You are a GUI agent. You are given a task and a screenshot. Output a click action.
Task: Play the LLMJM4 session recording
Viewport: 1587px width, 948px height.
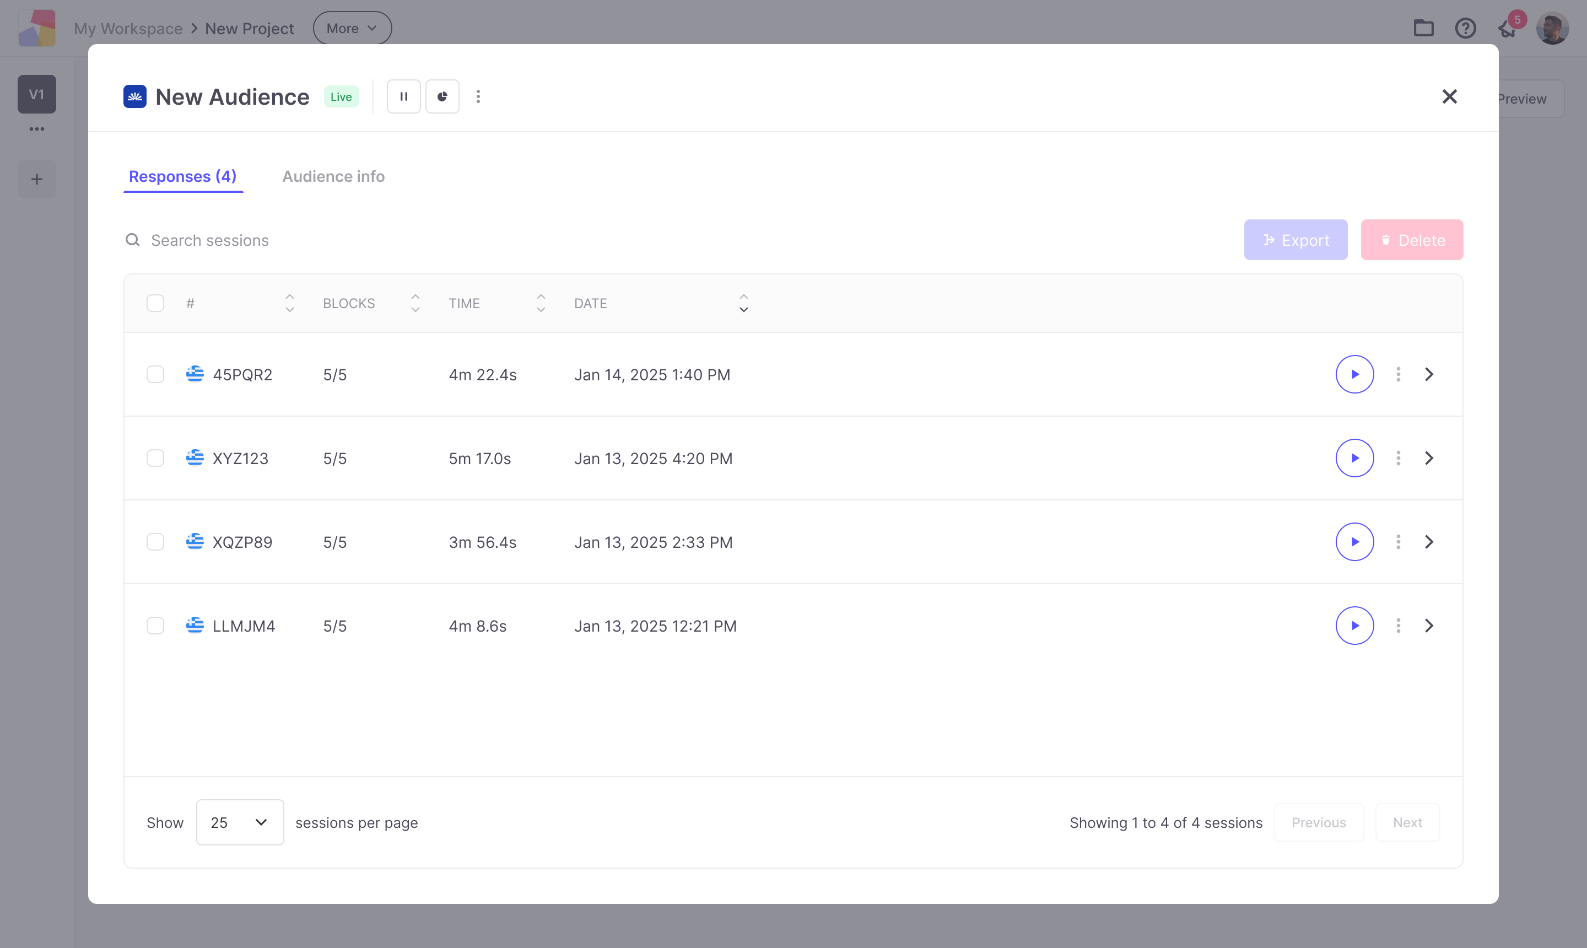pyautogui.click(x=1354, y=626)
